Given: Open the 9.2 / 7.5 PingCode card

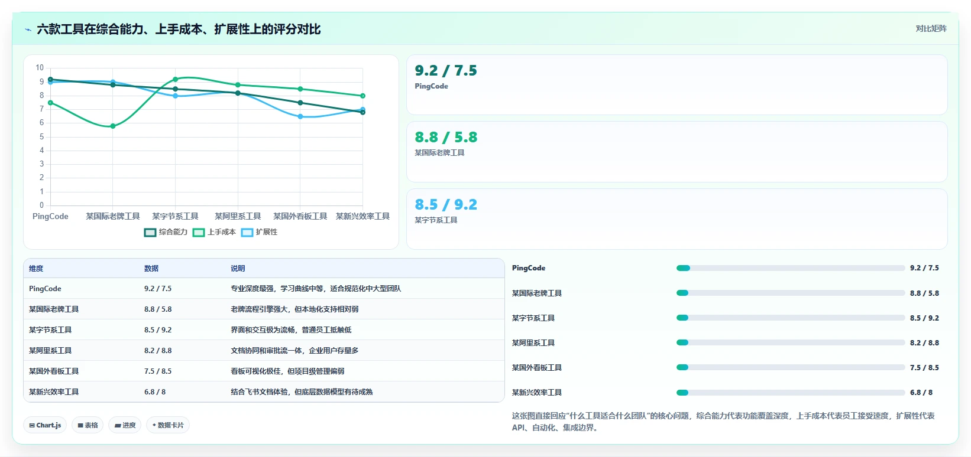Looking at the screenshot, I should click(677, 85).
